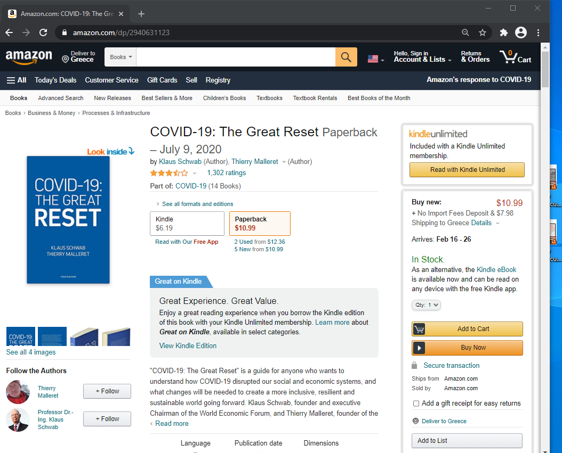This screenshot has width=562, height=453.
Task: Open the shopping Cart icon
Action: click(516, 57)
